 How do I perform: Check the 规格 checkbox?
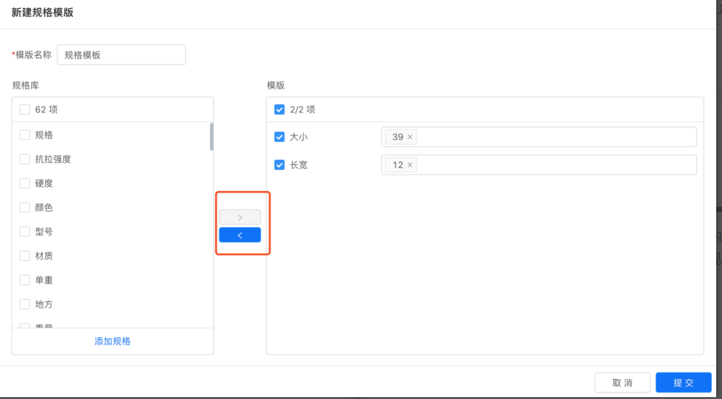pos(25,135)
